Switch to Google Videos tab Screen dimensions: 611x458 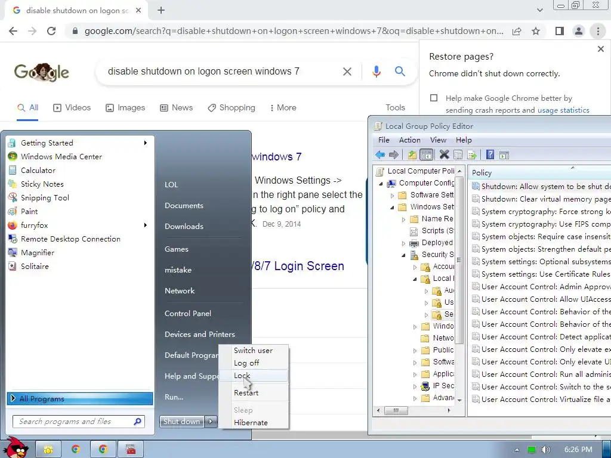pos(72,108)
